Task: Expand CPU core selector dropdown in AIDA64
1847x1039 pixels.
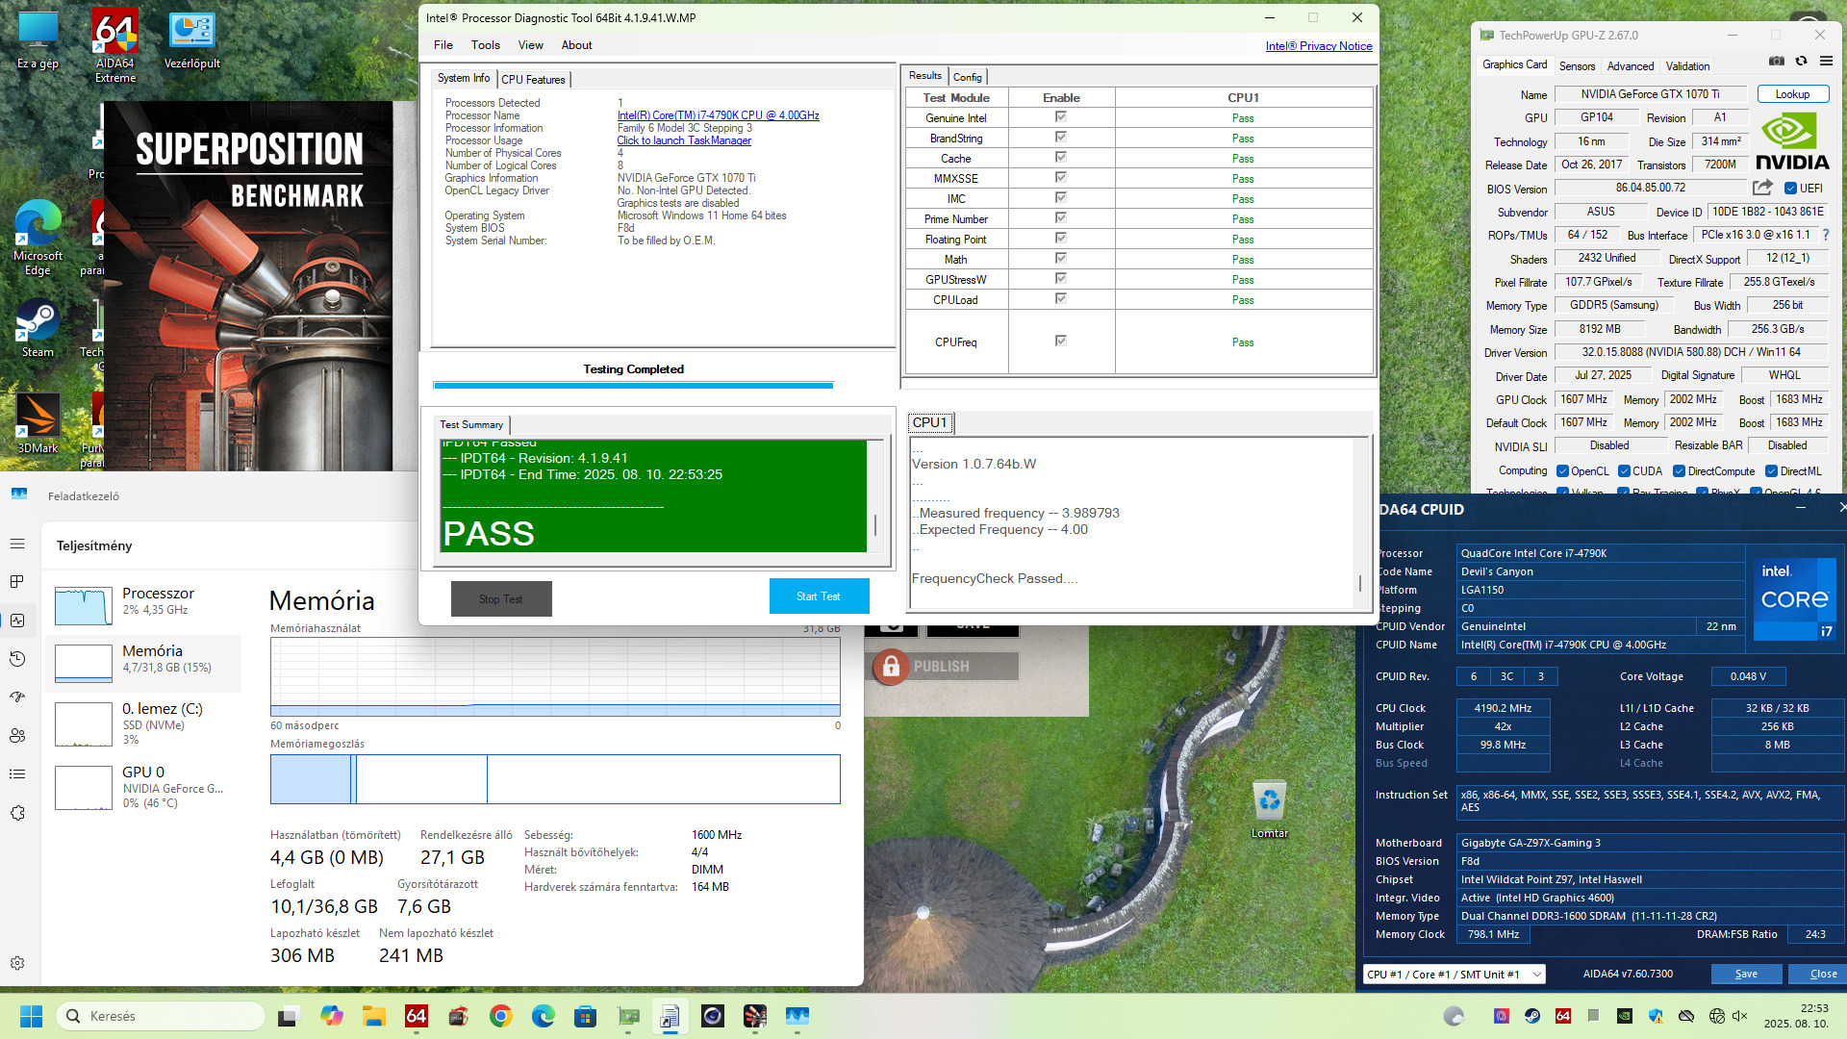Action: 1536,975
